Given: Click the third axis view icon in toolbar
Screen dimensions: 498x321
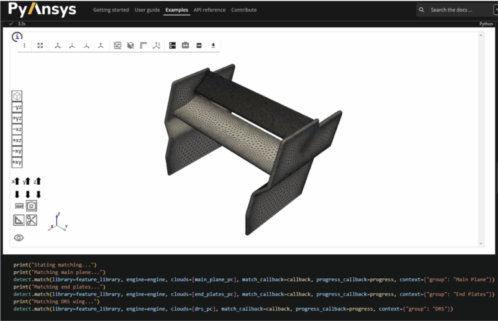Looking at the screenshot, I should tap(86, 45).
